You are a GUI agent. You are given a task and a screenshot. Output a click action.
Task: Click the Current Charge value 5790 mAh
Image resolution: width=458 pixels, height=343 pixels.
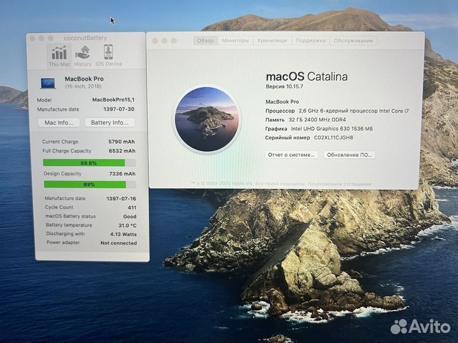(x=121, y=142)
